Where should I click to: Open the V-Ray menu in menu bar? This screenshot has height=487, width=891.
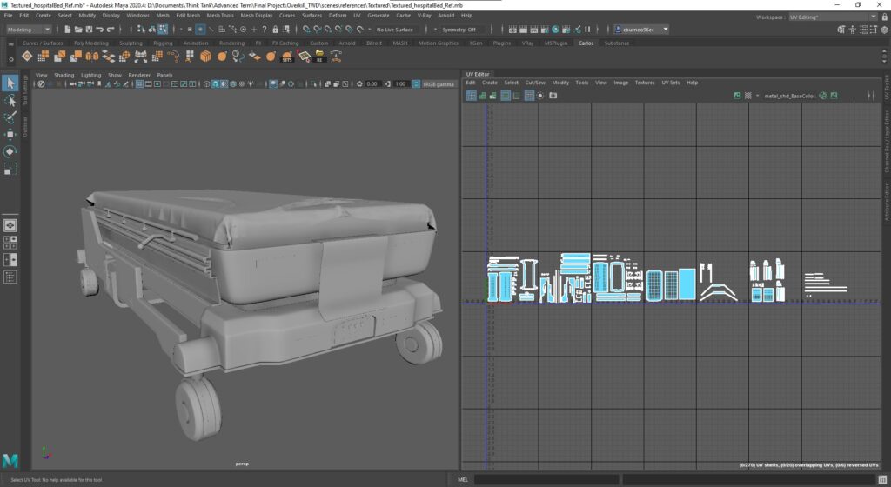tap(424, 16)
